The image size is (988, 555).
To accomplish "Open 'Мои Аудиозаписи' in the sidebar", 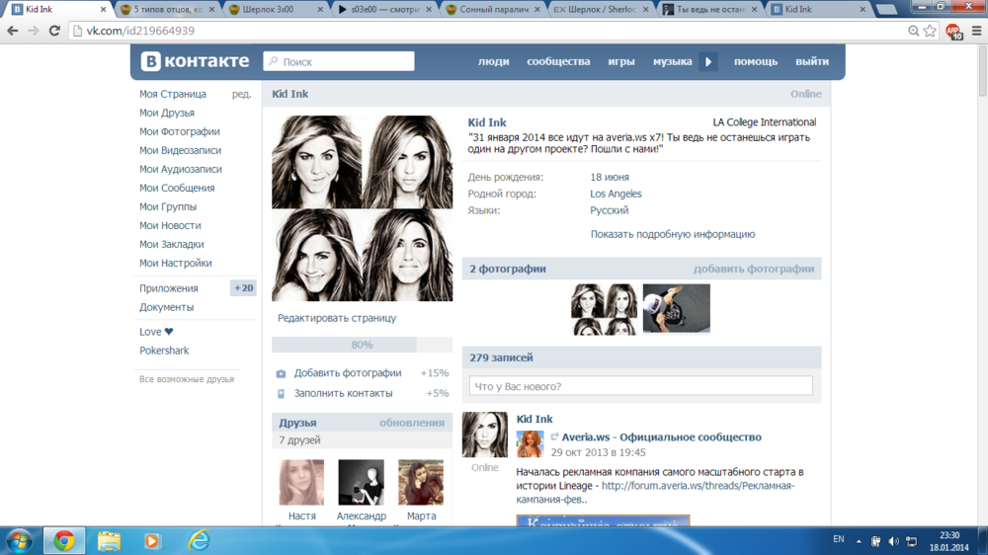I will [181, 169].
